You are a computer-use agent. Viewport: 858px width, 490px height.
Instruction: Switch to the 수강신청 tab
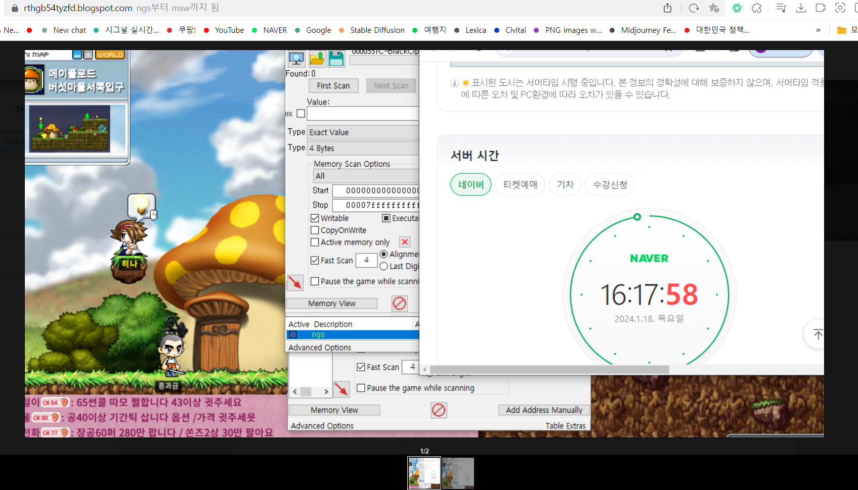(610, 185)
